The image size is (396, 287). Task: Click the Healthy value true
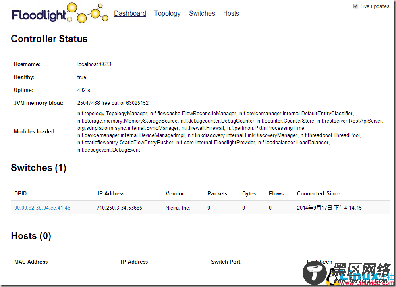81,77
